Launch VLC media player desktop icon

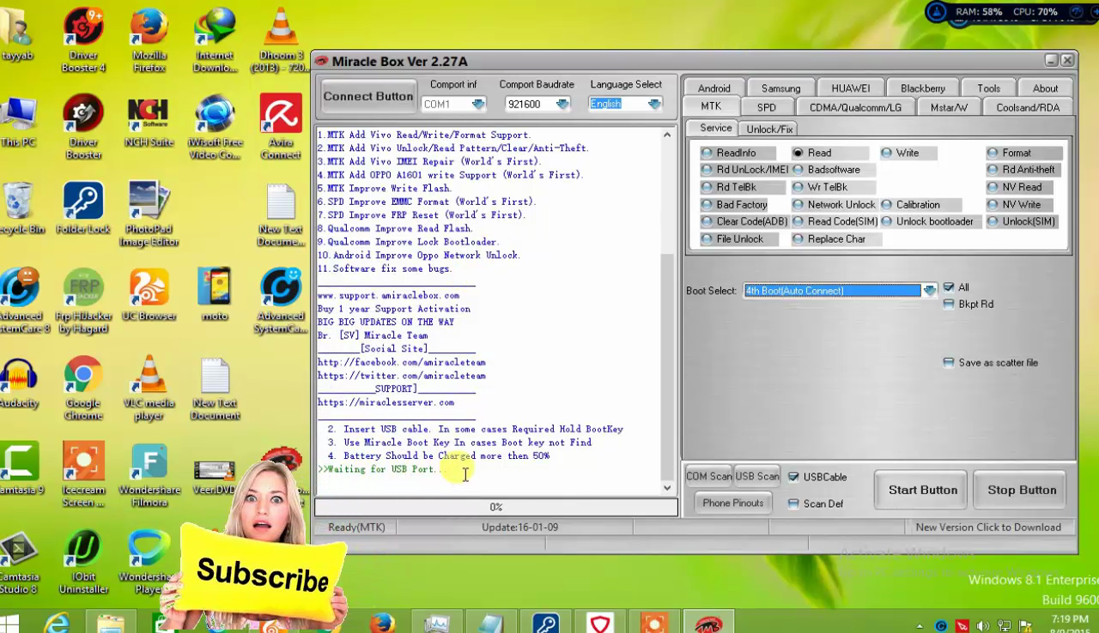[149, 388]
